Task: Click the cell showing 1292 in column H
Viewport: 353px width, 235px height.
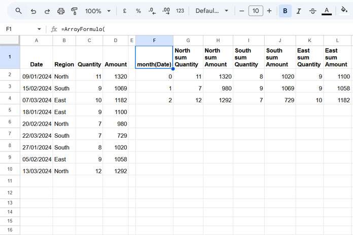Action: tap(218, 98)
